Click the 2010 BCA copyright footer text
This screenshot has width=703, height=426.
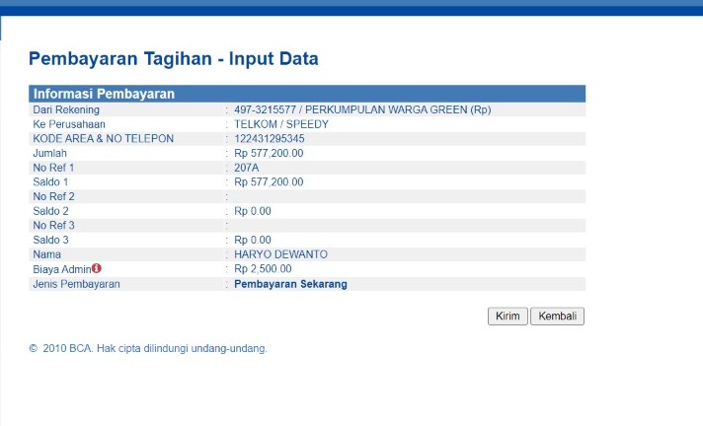148,348
